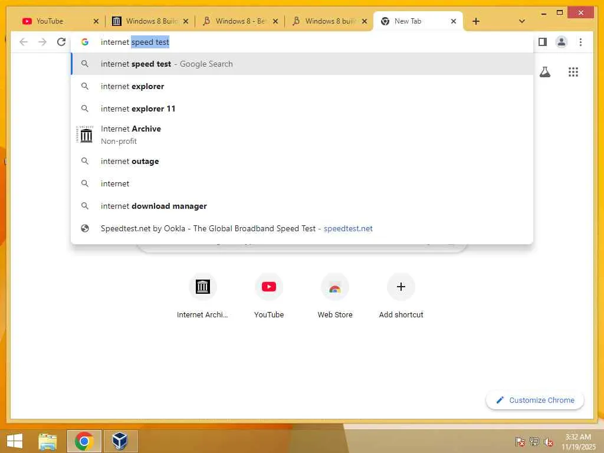This screenshot has height=453, width=604.
Task: Click the Add shortcut button
Action: point(401,296)
